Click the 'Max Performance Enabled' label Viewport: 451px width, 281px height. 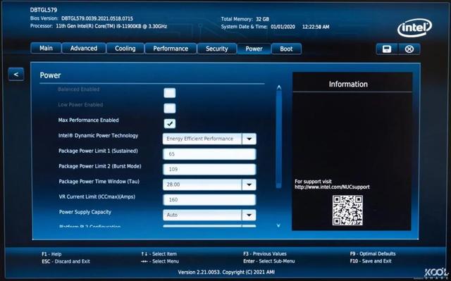[x=88, y=120]
